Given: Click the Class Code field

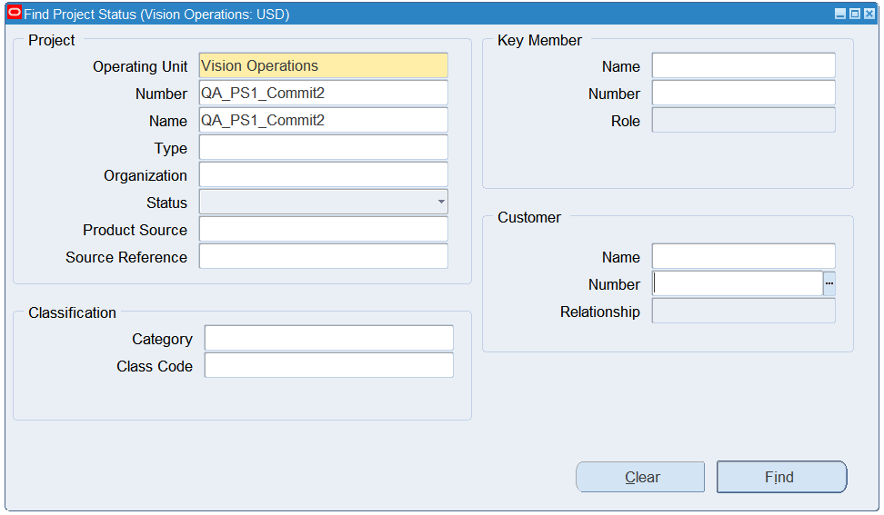Looking at the screenshot, I should click(329, 365).
